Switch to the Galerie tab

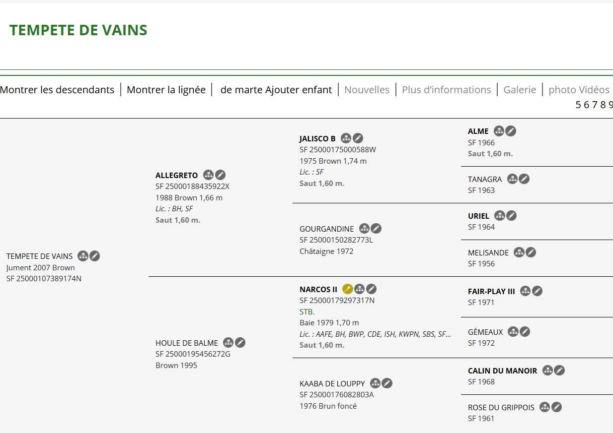pos(520,90)
